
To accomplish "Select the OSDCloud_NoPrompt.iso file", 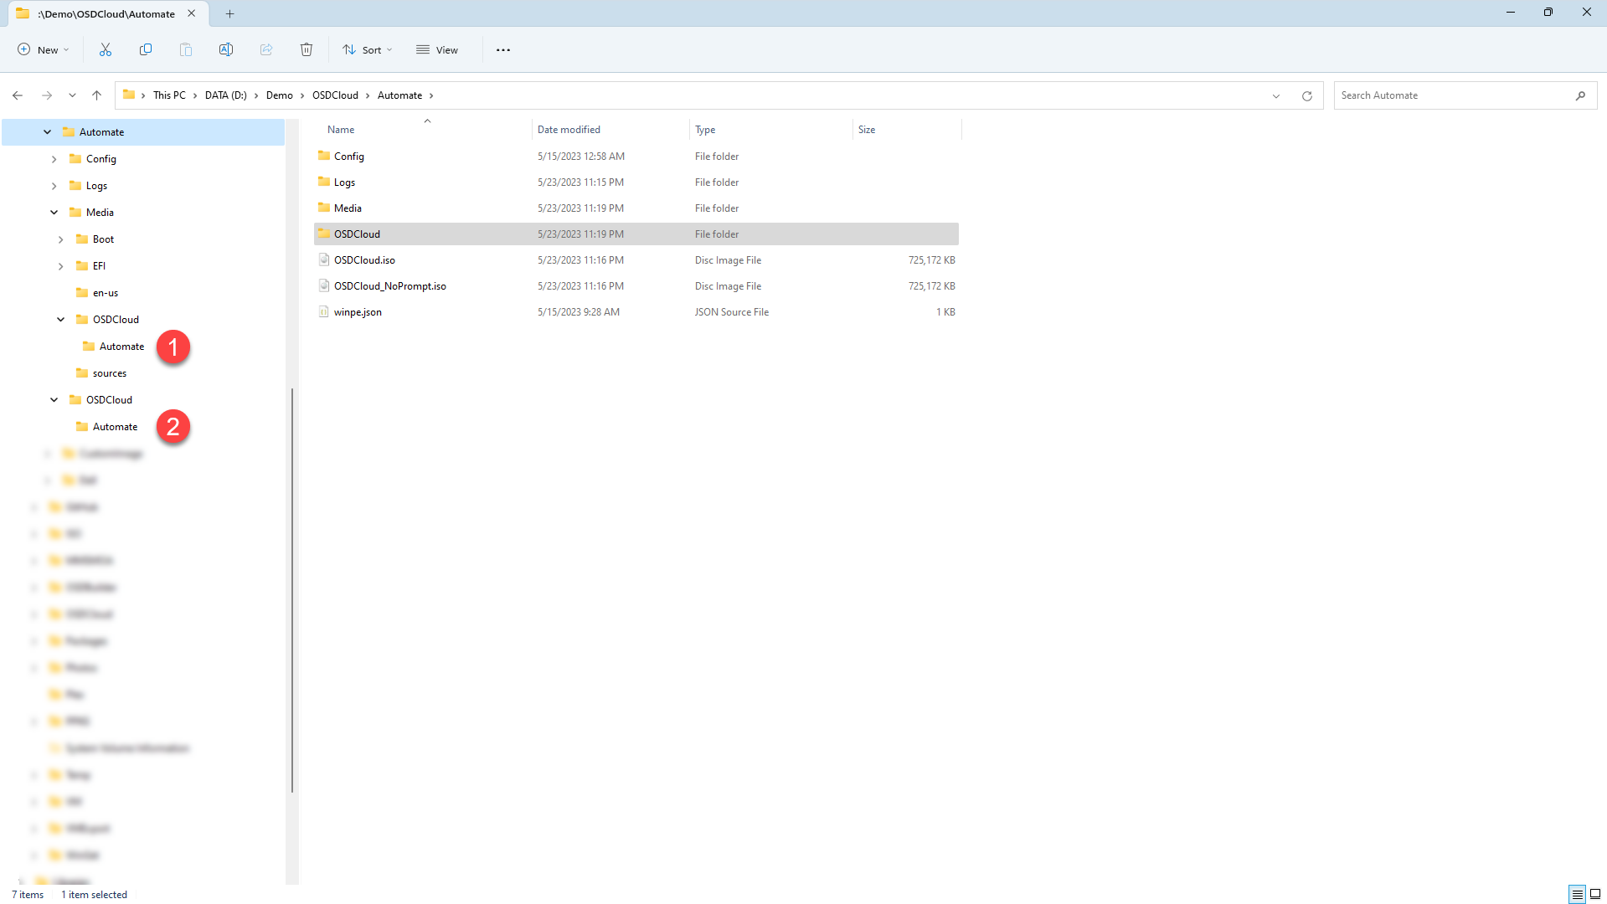I will (x=390, y=286).
